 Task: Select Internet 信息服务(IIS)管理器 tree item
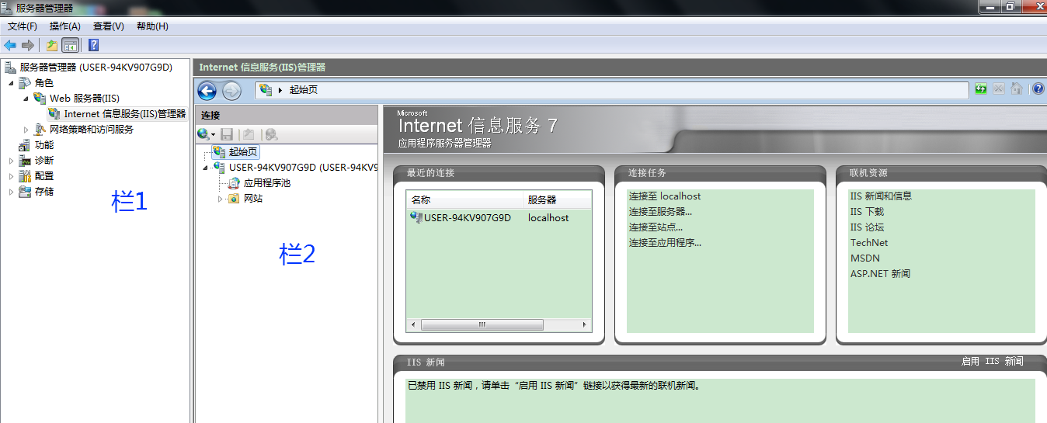117,114
